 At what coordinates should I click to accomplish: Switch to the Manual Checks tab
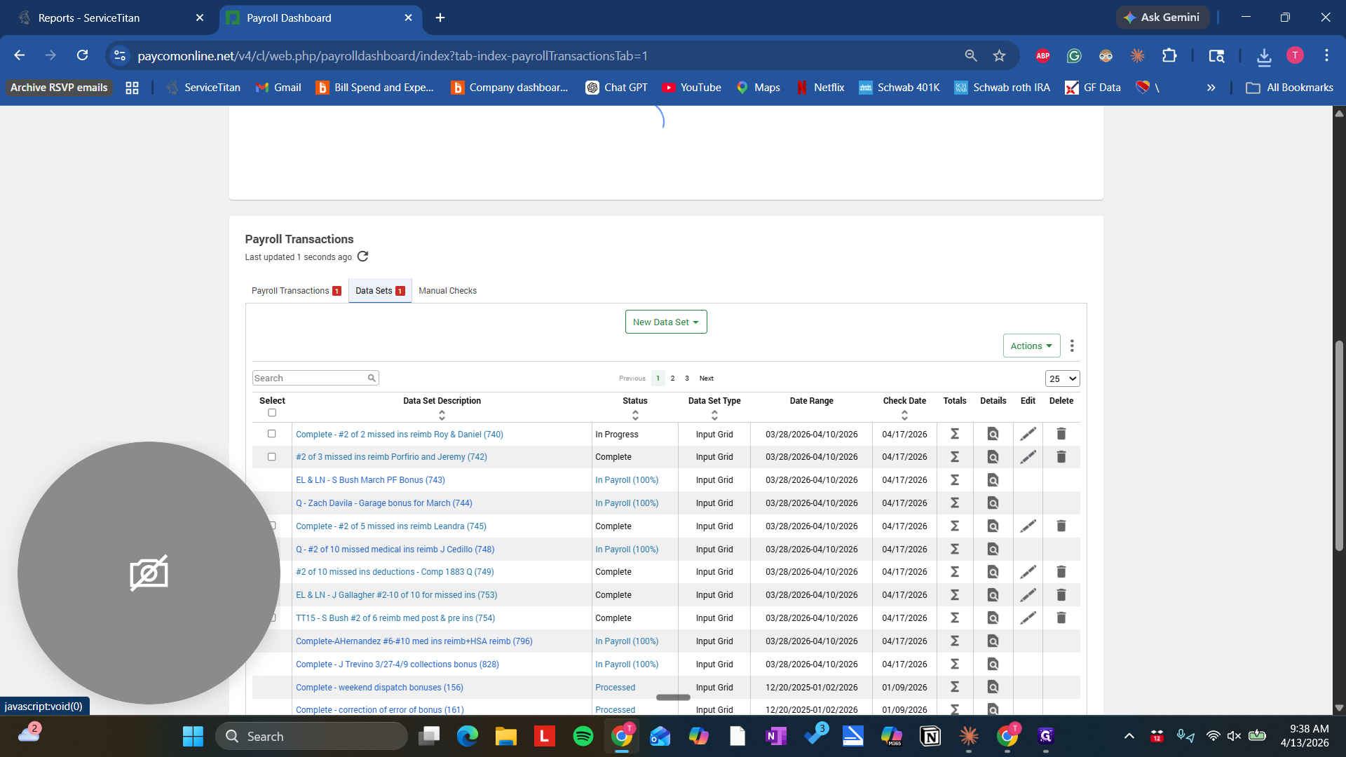pos(447,291)
